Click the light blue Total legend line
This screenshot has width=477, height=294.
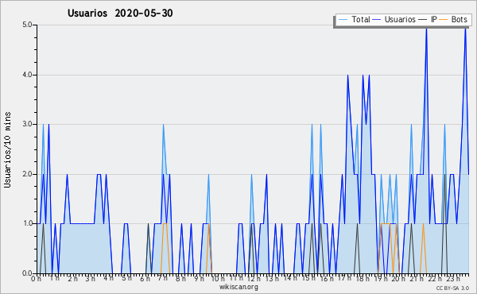pos(343,20)
